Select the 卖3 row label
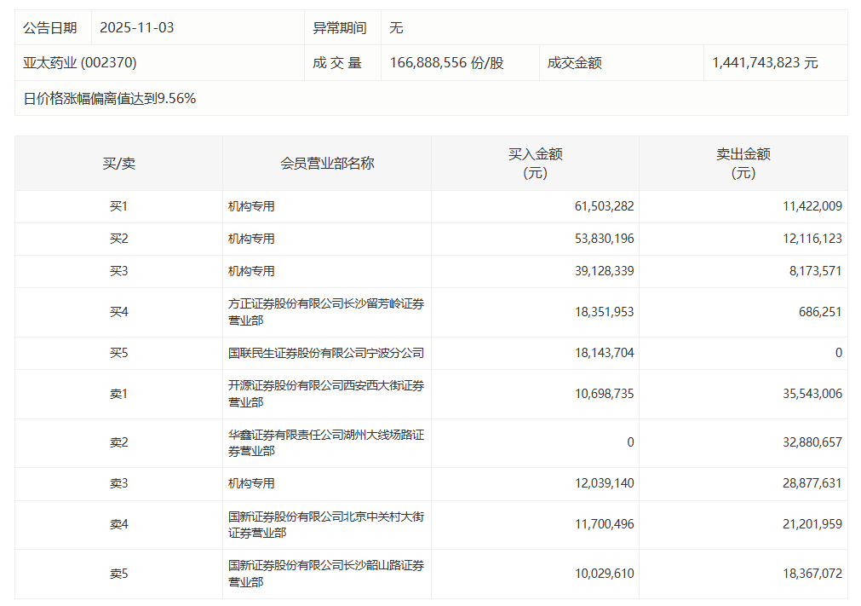The width and height of the screenshot is (861, 606). (x=118, y=483)
